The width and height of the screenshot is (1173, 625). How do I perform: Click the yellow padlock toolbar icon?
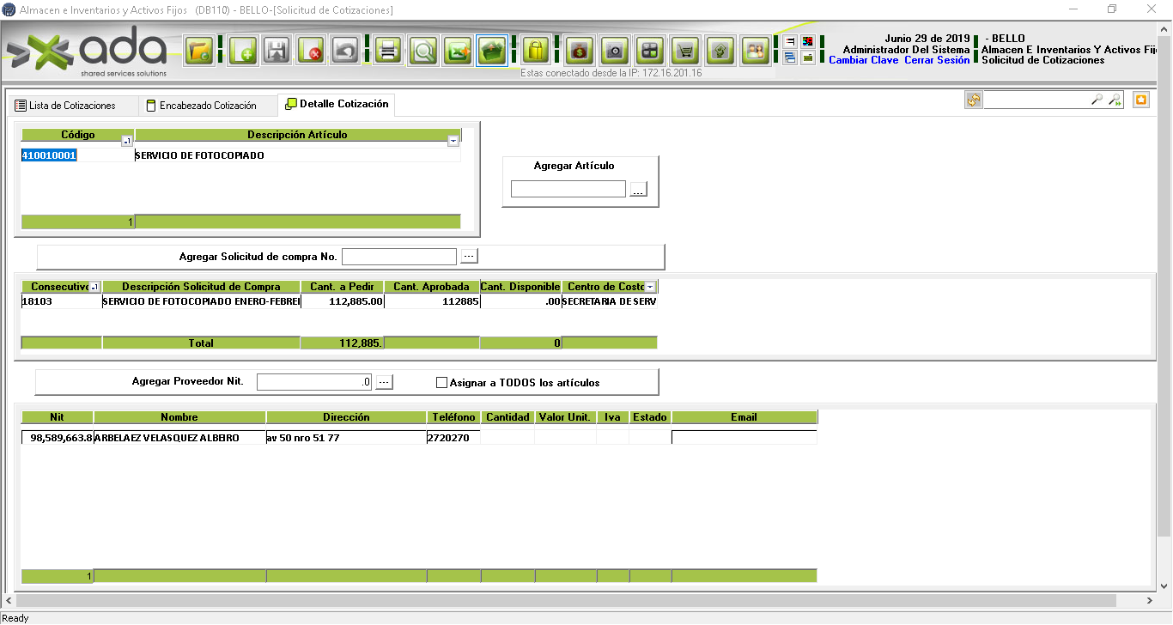(x=536, y=51)
